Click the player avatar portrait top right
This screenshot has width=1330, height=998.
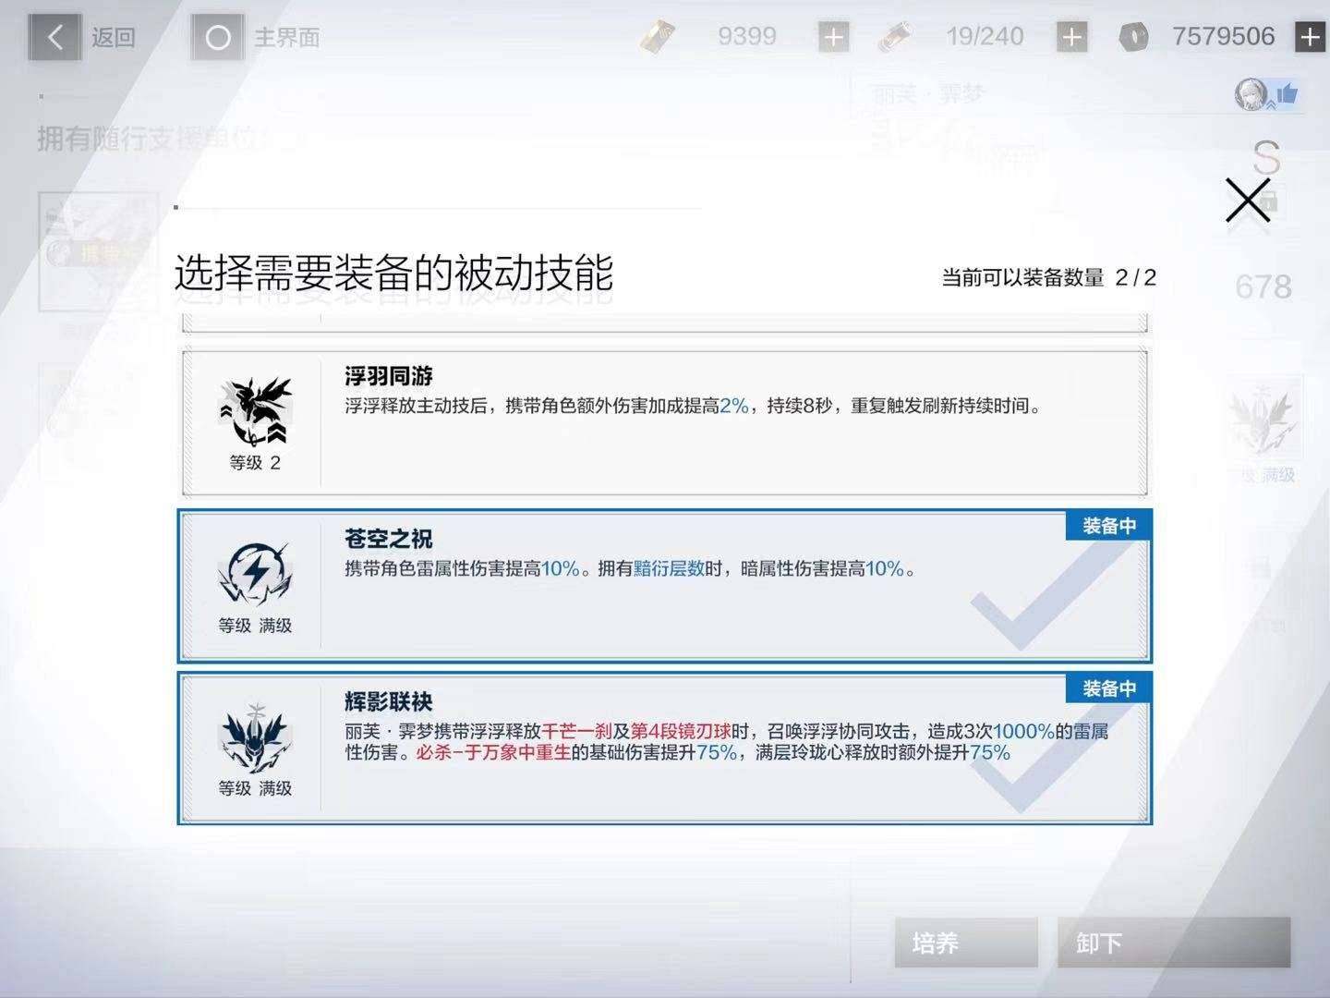[x=1251, y=91]
